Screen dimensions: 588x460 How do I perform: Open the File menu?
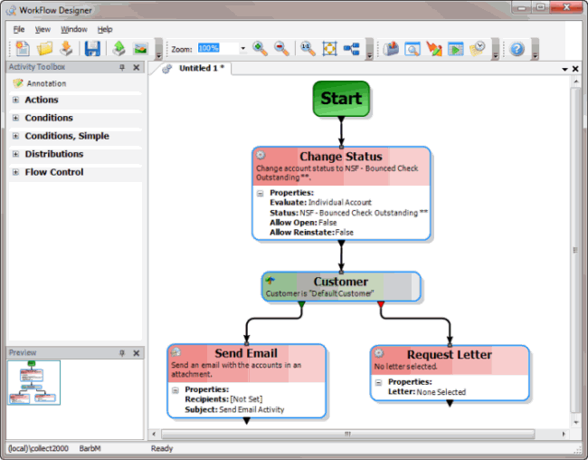pyautogui.click(x=19, y=29)
